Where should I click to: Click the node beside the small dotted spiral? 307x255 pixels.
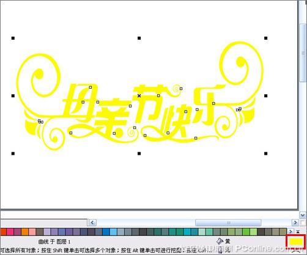coord(181,89)
